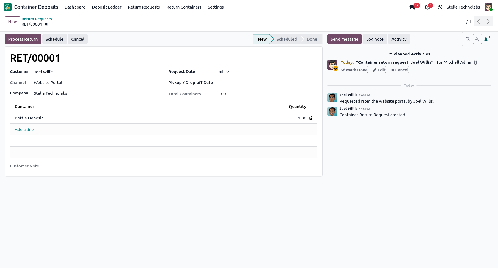
Task: Follow the Return Requests breadcrumb link
Action: click(37, 19)
